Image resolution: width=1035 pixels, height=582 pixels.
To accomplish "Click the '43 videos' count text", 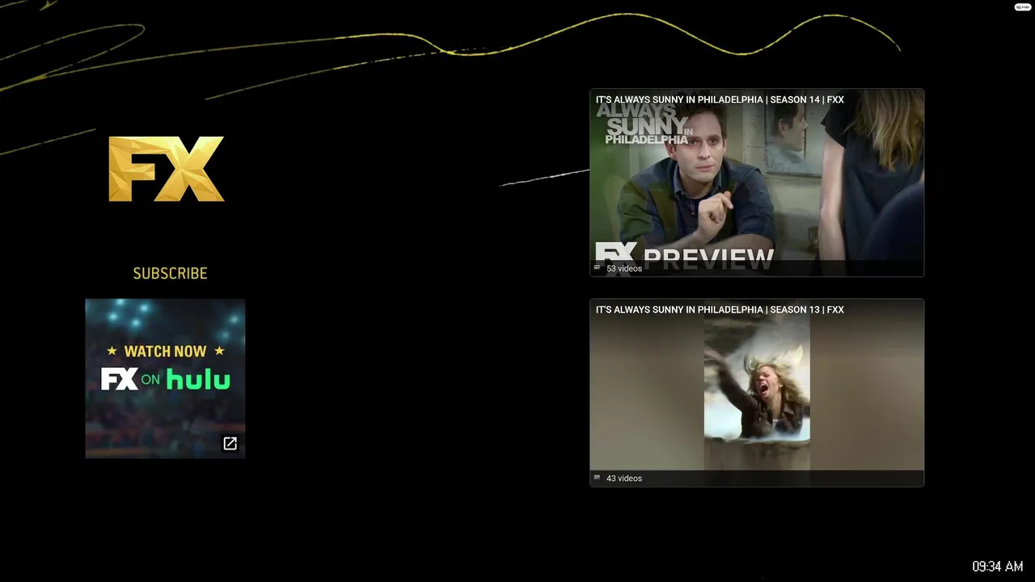I will point(624,479).
